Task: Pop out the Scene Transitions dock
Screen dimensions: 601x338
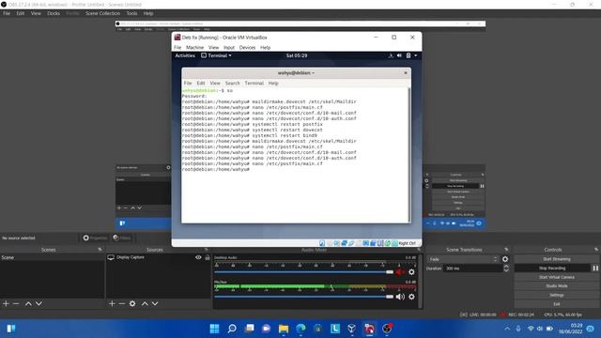Action: click(x=506, y=250)
